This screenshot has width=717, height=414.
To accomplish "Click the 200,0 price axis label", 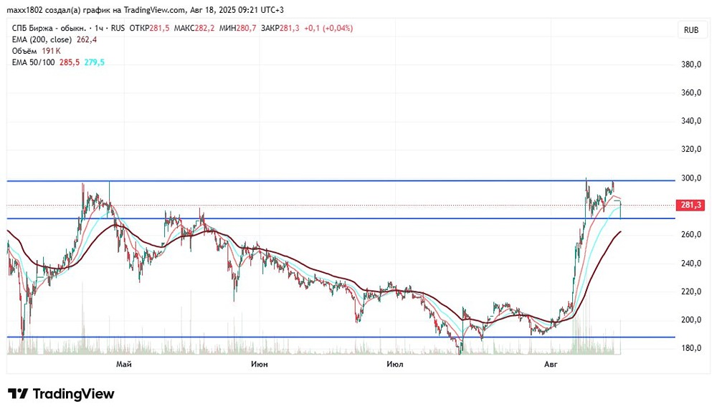I will coord(691,320).
